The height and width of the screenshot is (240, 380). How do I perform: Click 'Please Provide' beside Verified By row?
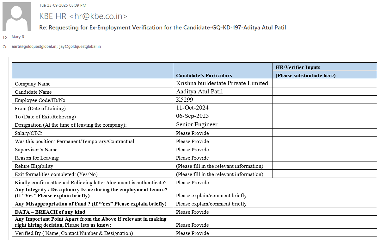coord(192,233)
